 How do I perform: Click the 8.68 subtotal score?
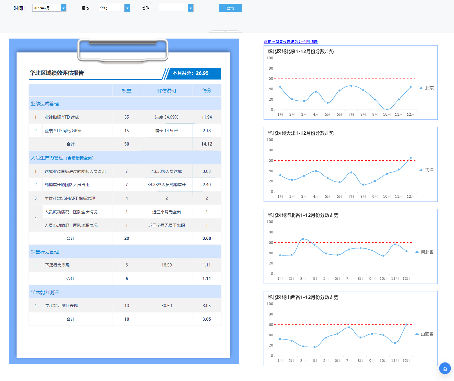[207, 238]
